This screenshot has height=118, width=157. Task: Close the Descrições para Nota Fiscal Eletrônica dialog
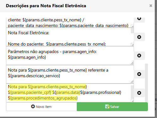(x=151, y=6)
